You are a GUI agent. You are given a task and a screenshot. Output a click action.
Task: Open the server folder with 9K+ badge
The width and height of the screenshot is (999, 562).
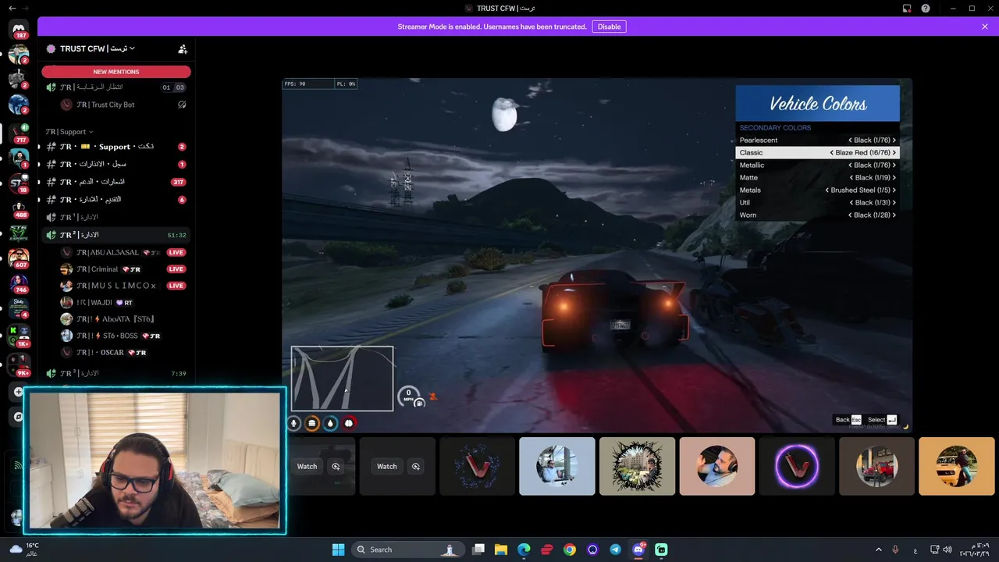coord(20,365)
